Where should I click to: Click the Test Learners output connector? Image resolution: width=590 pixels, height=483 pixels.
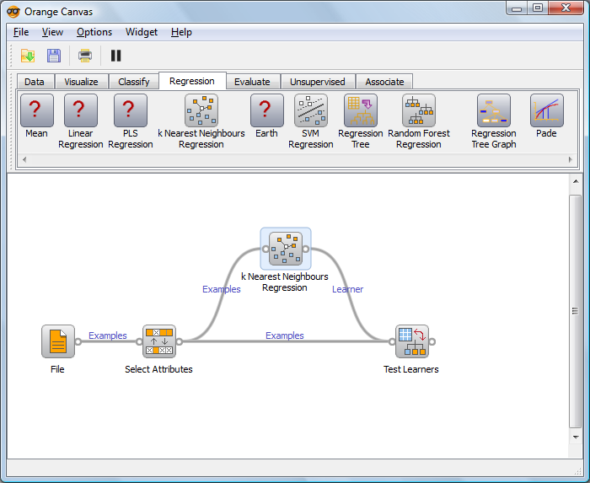coord(432,341)
